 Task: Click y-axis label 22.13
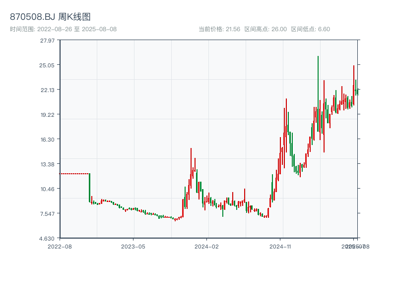[x=48, y=90]
